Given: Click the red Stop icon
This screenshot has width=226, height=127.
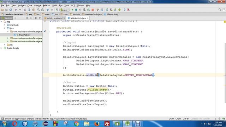Looking at the screenshot, I should tap(93, 10).
